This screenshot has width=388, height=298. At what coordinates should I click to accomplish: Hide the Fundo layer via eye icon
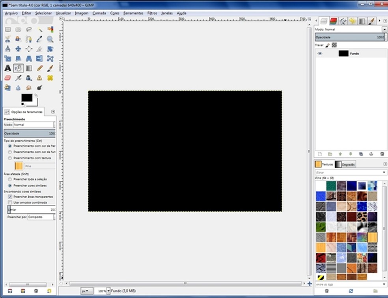click(x=320, y=54)
